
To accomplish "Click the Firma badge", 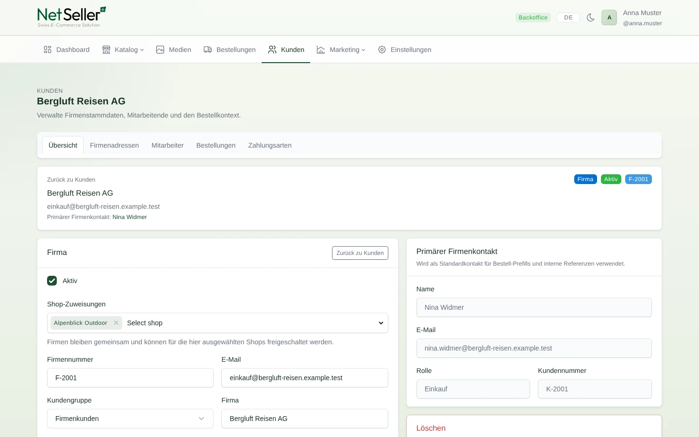I will (x=585, y=179).
